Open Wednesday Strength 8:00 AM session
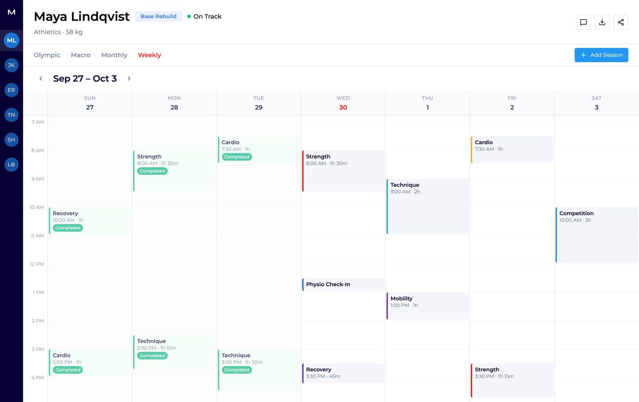Image resolution: width=639 pixels, height=402 pixels. click(343, 171)
